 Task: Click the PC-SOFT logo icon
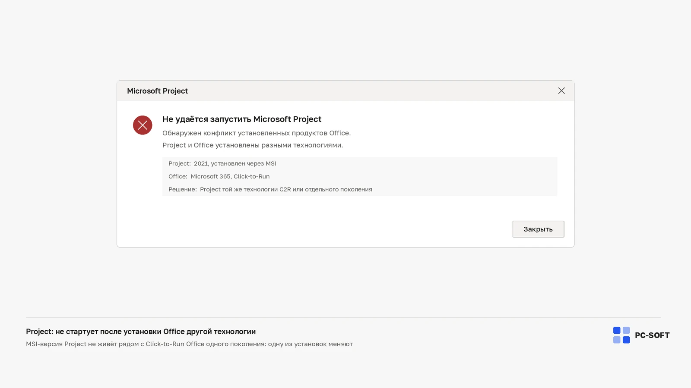[x=621, y=335]
